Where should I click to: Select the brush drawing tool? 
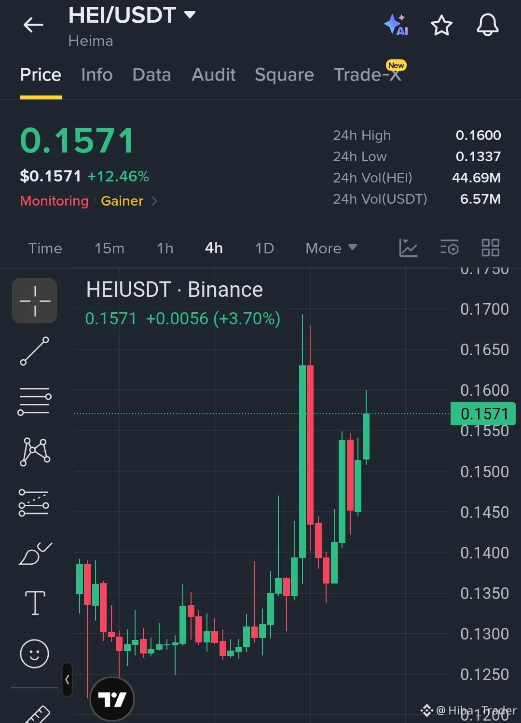[35, 553]
